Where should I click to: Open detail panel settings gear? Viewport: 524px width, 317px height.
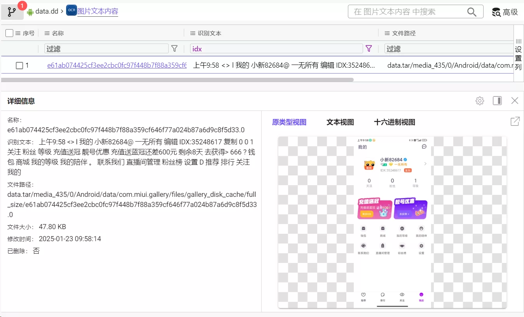pyautogui.click(x=480, y=101)
